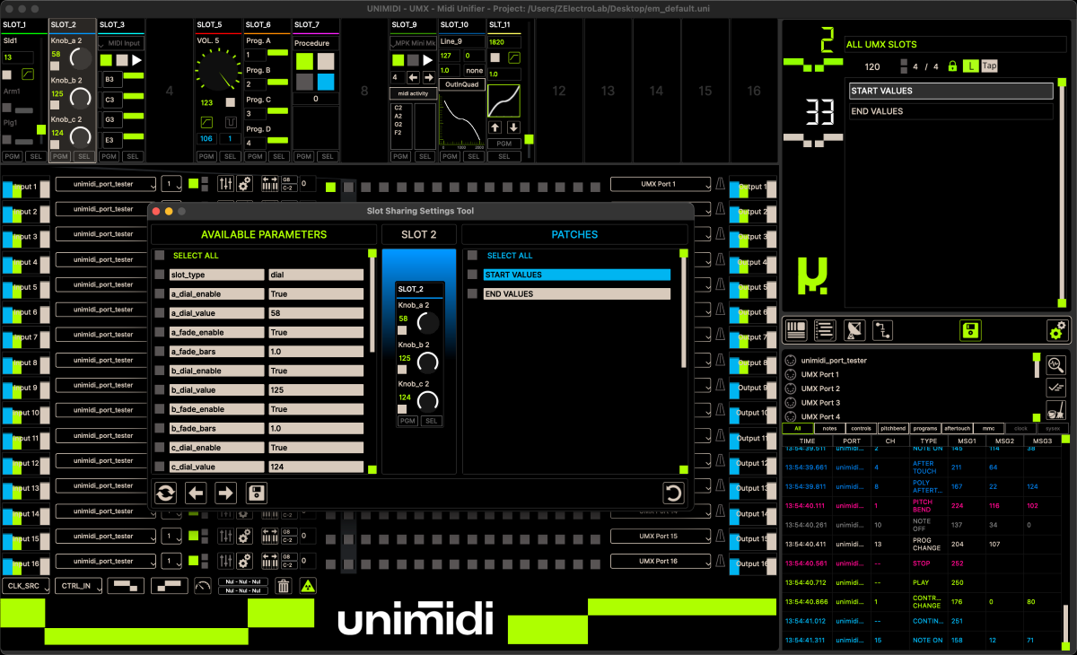
Task: Open the Input 16 unimidi_port_tester dropdown
Action: click(105, 561)
